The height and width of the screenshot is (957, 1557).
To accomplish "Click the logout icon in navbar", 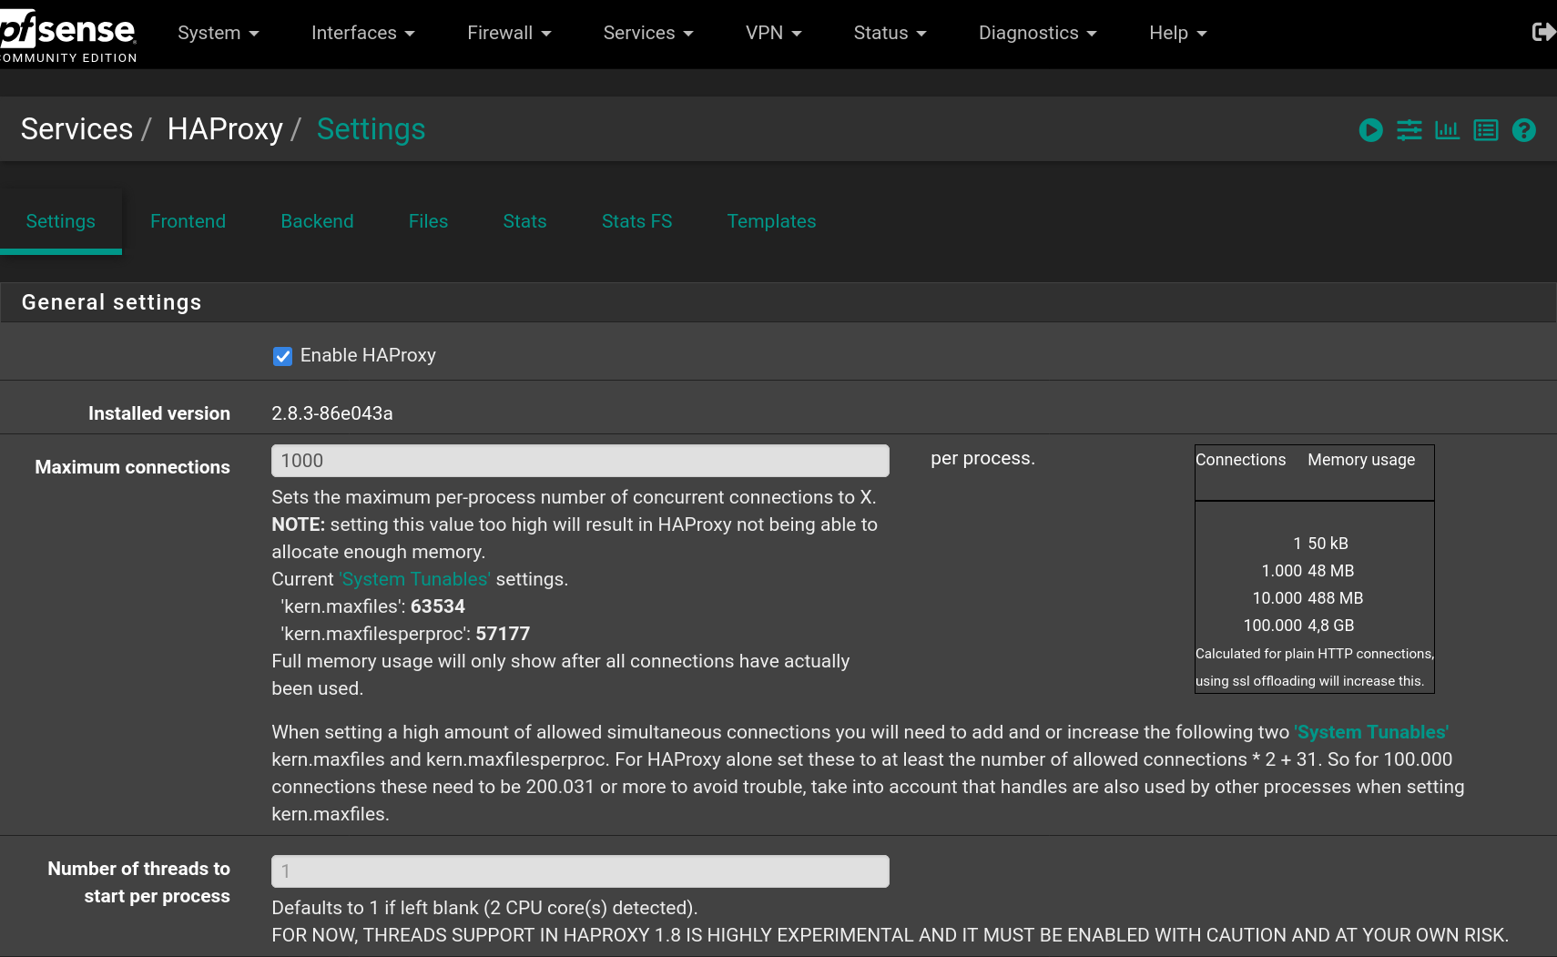I will coord(1543,33).
